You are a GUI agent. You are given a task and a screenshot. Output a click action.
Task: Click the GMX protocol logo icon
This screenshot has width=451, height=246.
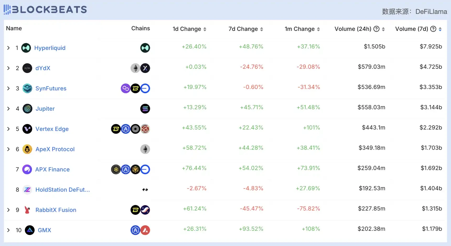pyautogui.click(x=30, y=230)
